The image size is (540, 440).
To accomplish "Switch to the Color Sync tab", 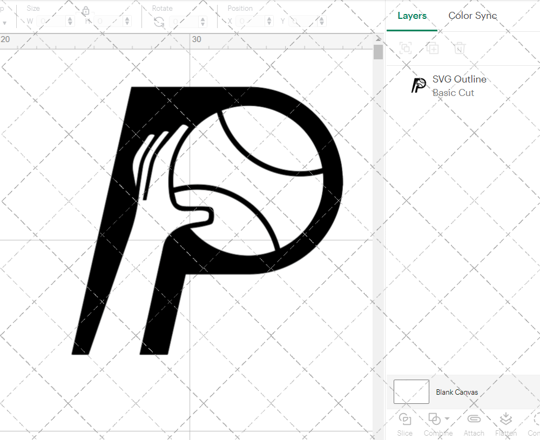I will click(x=473, y=16).
